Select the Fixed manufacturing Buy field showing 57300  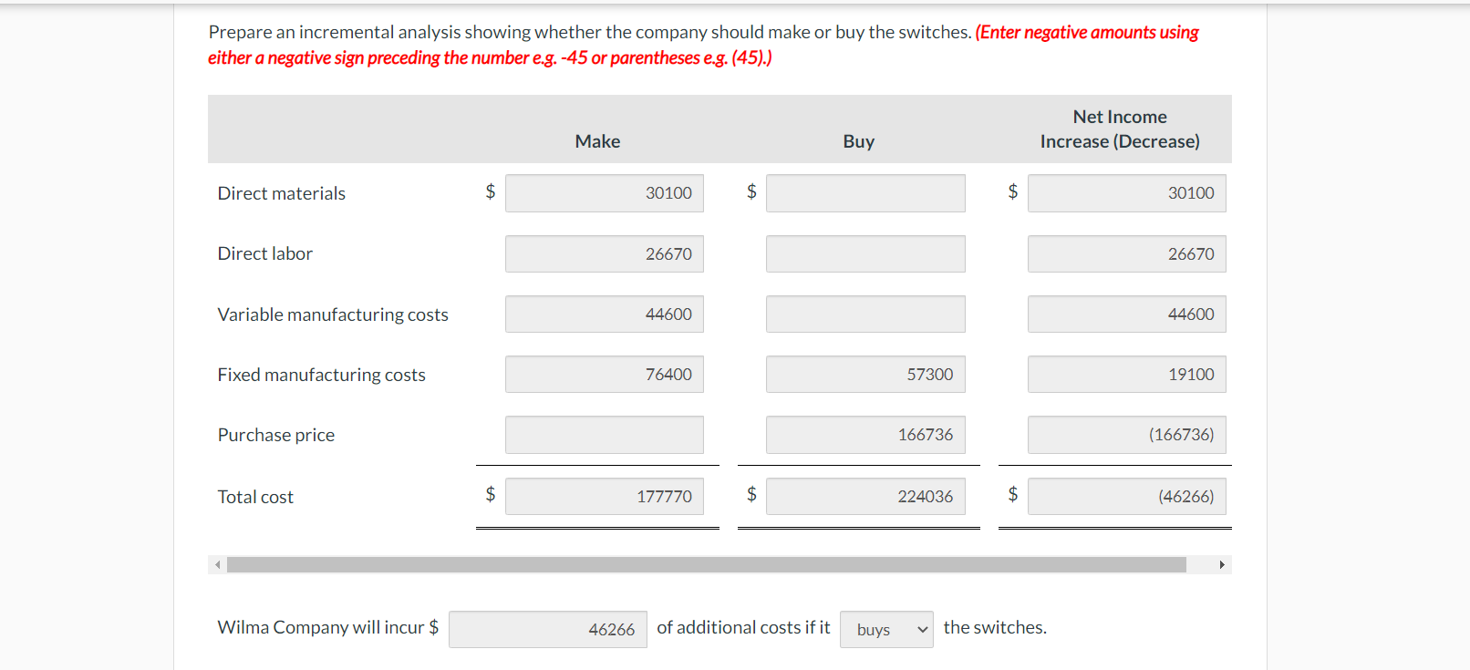(864, 374)
